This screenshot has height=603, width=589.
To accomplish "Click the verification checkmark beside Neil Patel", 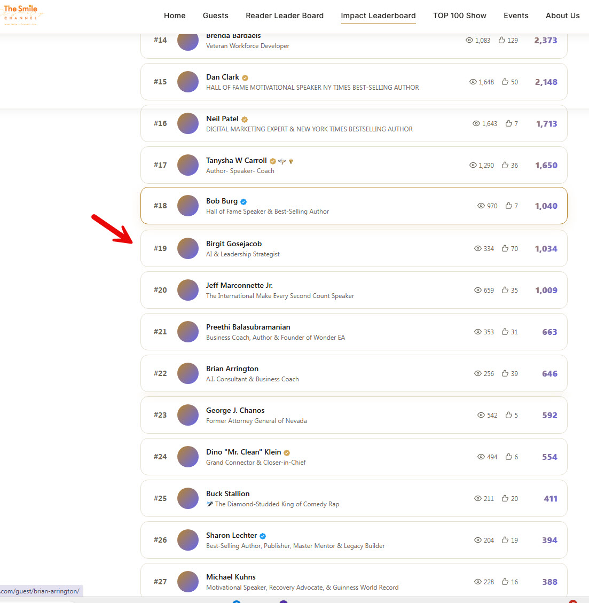I will point(245,119).
